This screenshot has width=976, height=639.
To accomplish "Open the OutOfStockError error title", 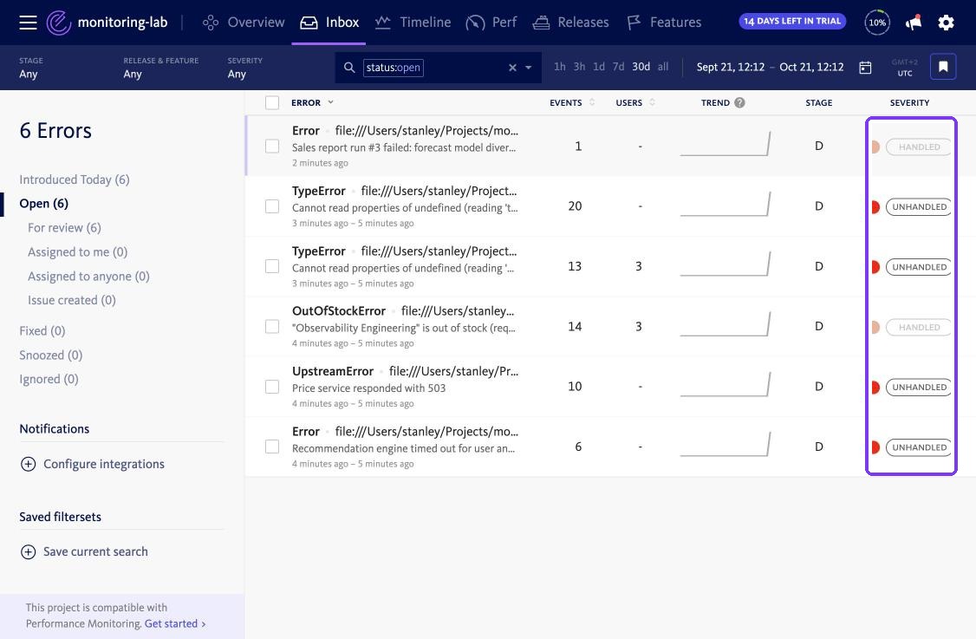I will tap(339, 310).
